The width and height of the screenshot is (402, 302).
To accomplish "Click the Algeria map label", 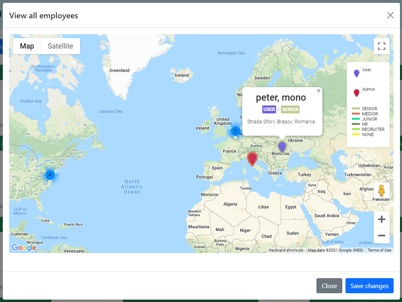I will coord(230,205).
